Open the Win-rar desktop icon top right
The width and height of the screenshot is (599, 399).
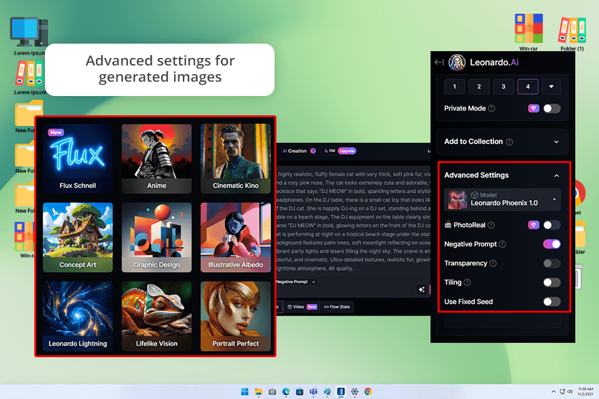click(528, 32)
